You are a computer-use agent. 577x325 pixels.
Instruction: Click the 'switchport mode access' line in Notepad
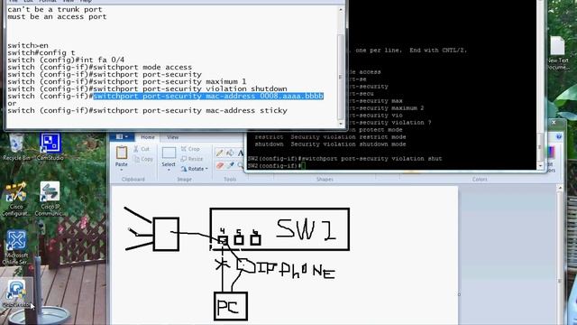100,68
